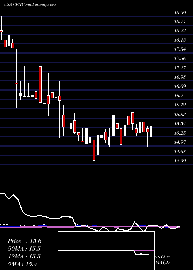Screen dimensions: 193x270
Task: Click the 17.84 price axis label
Action: point(180,49)
